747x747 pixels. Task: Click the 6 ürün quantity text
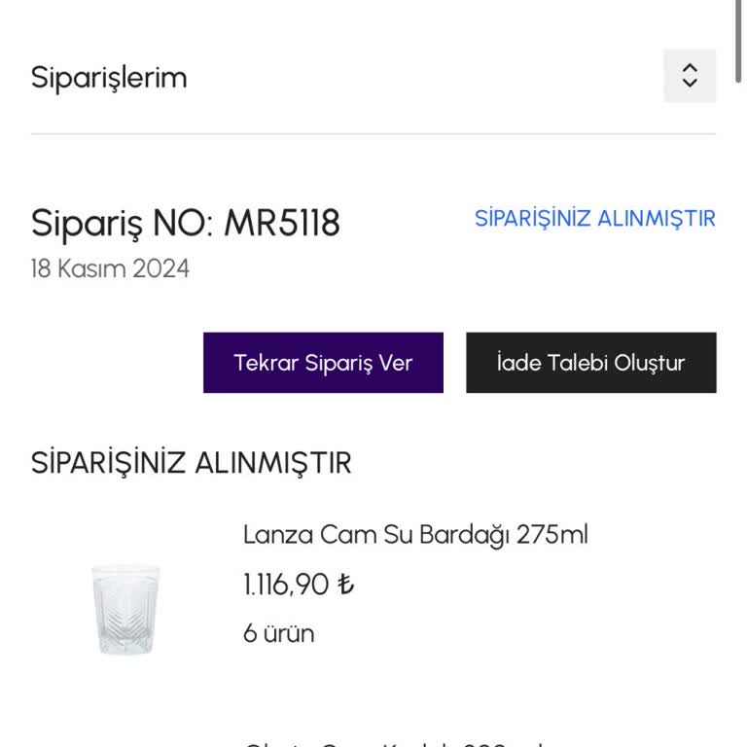[279, 634]
